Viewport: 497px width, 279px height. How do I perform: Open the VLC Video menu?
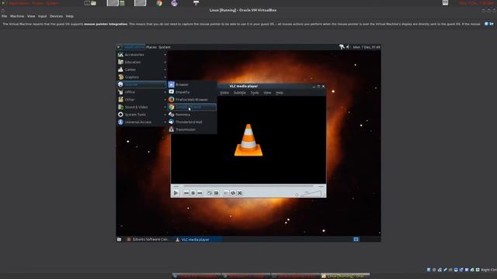(x=224, y=93)
